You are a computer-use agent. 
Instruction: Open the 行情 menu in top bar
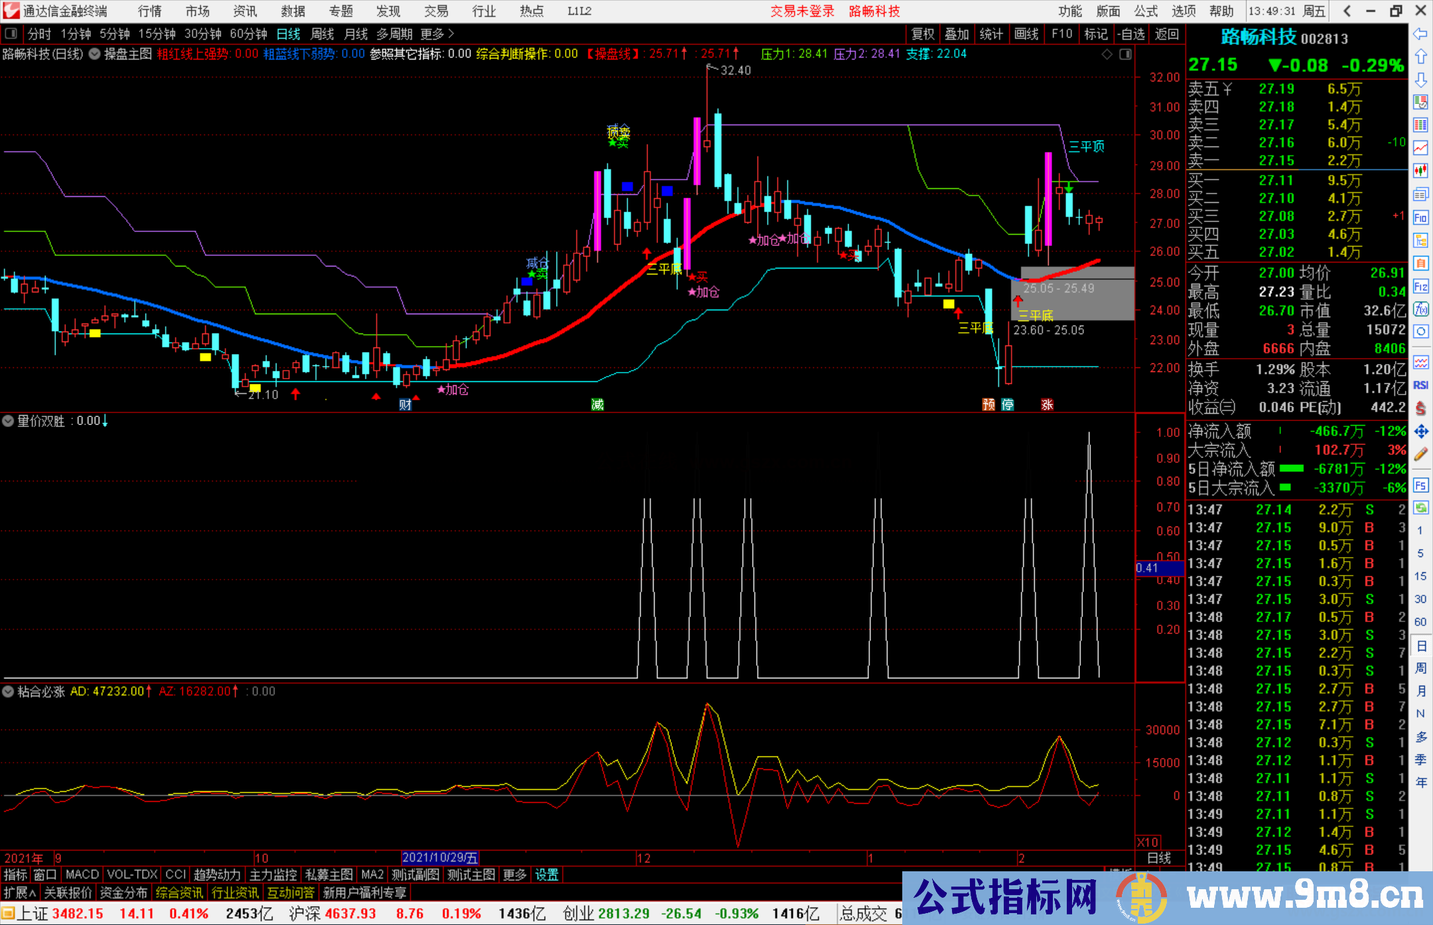tap(150, 11)
